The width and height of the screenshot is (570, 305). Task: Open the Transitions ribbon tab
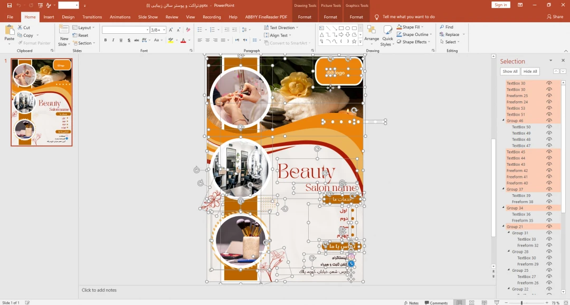(92, 17)
